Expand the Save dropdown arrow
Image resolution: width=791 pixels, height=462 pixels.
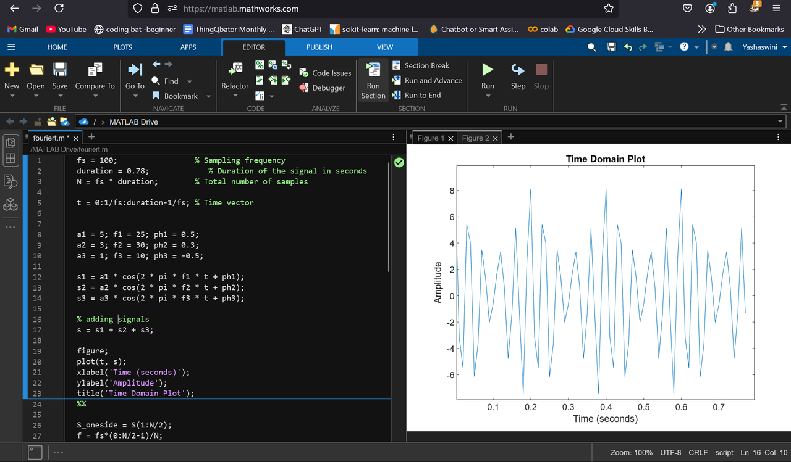(x=60, y=96)
